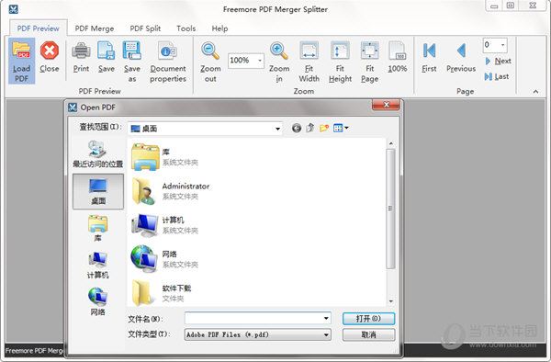Click the file list scroll down arrow

[390, 301]
